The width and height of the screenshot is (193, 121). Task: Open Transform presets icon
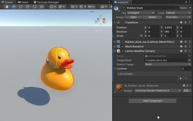[185, 22]
